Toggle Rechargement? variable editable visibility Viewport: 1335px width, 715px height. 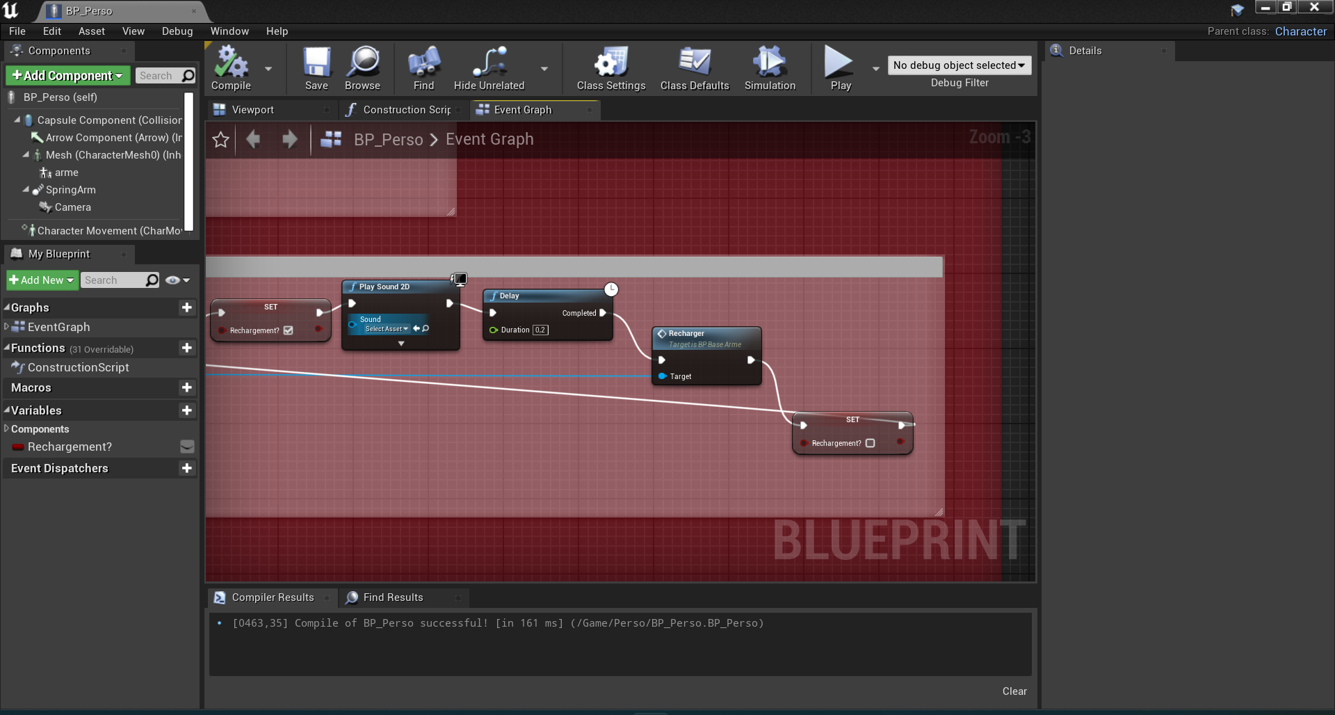pyautogui.click(x=187, y=447)
